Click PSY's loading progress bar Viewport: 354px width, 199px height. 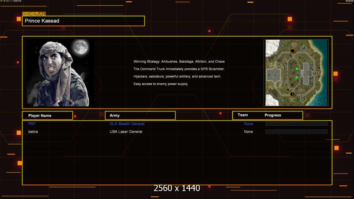[296, 124]
